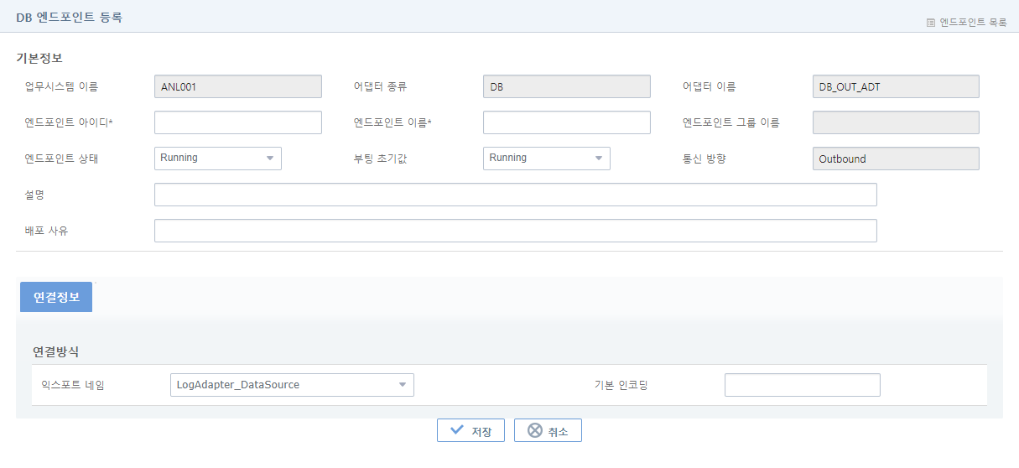Click the 엔드포인트 그룹 이름 label
The width and height of the screenshot is (1019, 468).
[731, 122]
